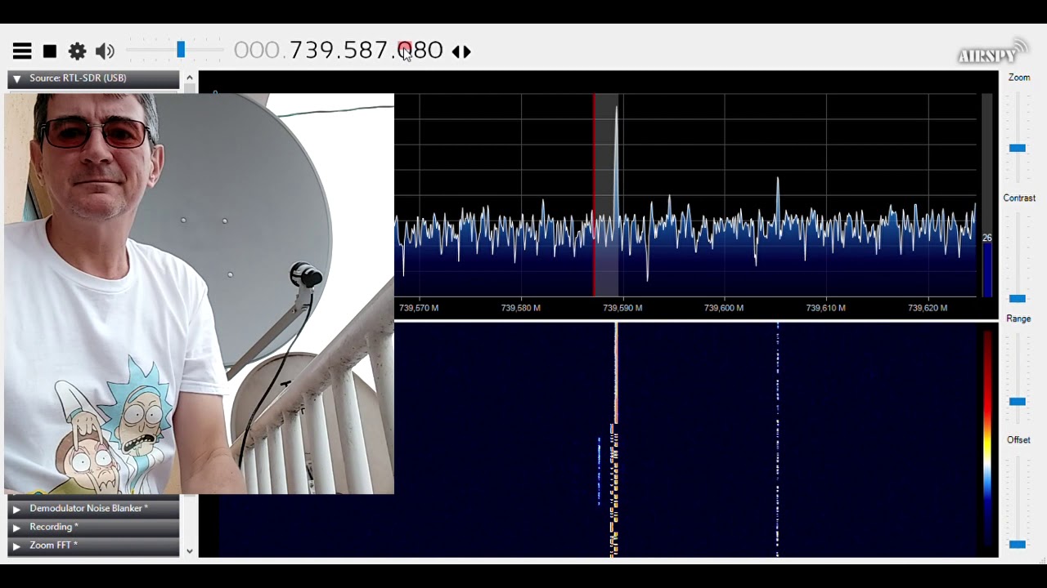This screenshot has width=1047, height=588.
Task: Adjust the Zoom slider handle
Action: [1018, 148]
